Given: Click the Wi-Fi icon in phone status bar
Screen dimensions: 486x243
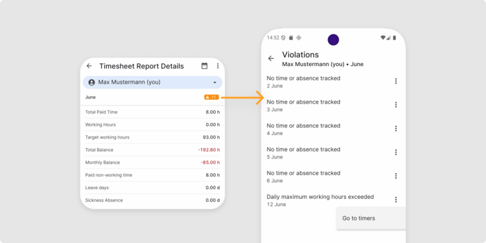Looking at the screenshot, I should (383, 38).
